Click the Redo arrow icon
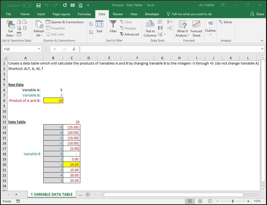Image resolution: width=267 pixels, height=205 pixels. click(55, 5)
